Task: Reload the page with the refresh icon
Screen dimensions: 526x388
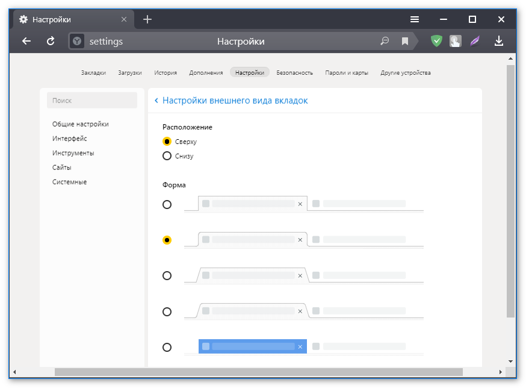Action: pos(51,41)
